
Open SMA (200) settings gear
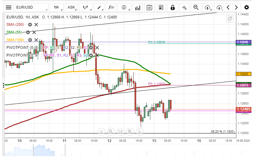[x=30, y=25]
